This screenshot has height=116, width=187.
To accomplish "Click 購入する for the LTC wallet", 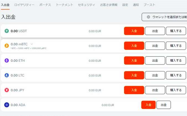I will point(176,75).
